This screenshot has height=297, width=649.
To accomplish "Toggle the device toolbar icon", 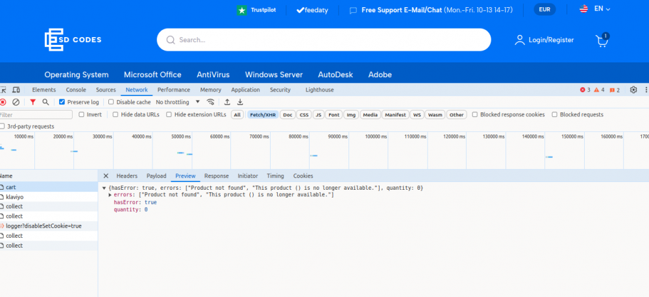I will coord(16,90).
